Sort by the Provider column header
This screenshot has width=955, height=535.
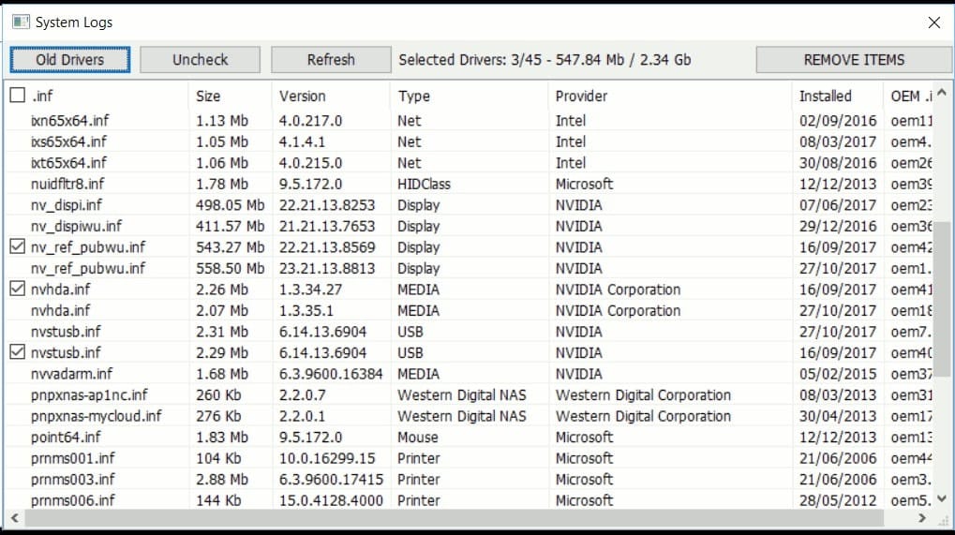(581, 96)
